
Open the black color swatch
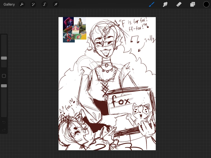click(206, 4)
